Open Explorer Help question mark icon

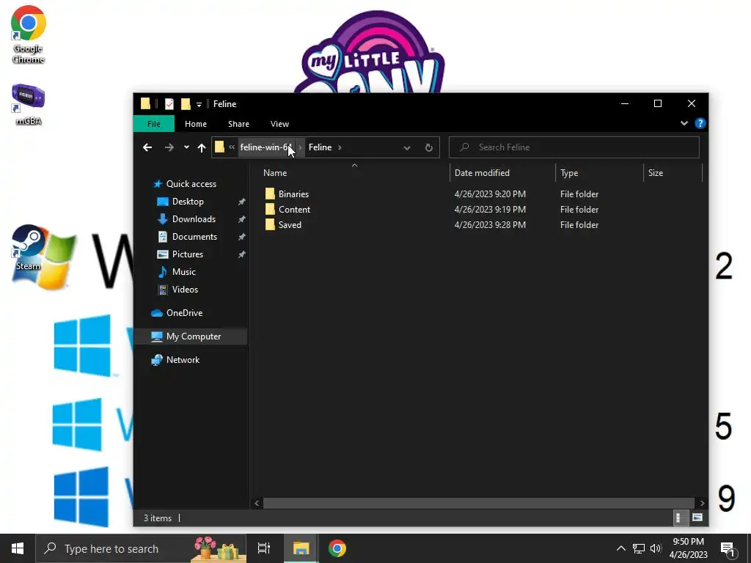click(x=700, y=123)
